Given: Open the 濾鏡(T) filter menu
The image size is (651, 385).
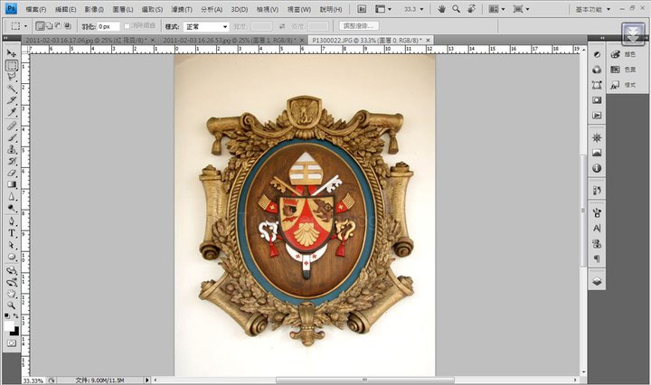Looking at the screenshot, I should click(x=182, y=9).
